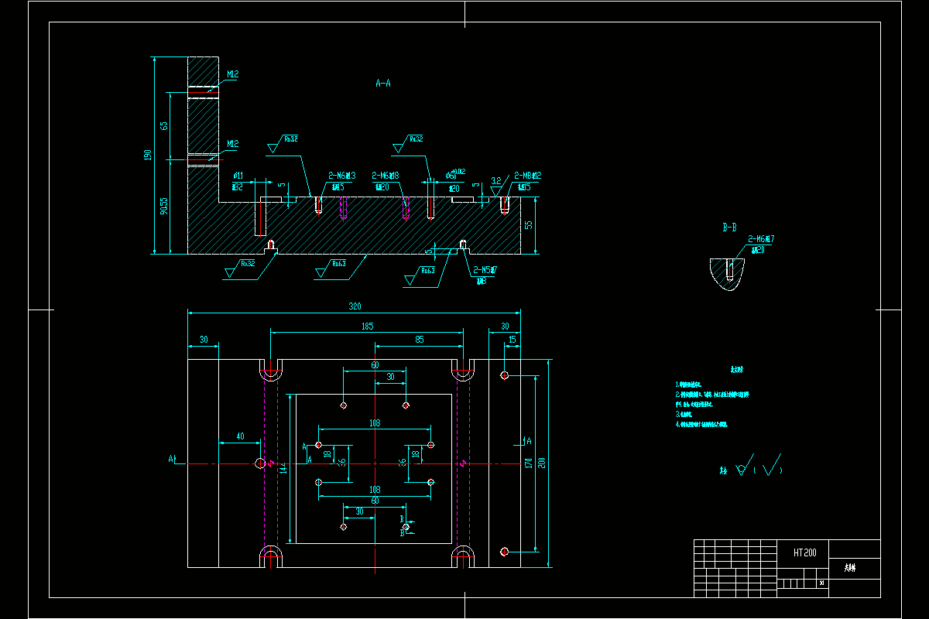This screenshot has height=619, width=929.
Task: Click the circular hole left of center
Action: coord(261,463)
